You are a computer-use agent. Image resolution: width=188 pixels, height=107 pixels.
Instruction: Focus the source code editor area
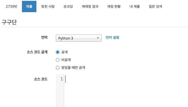(x=126, y=91)
